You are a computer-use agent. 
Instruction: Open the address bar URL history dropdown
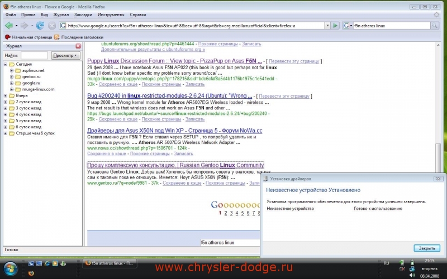pos(327,26)
